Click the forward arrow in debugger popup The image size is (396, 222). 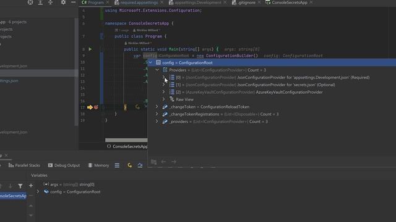tap(174, 162)
